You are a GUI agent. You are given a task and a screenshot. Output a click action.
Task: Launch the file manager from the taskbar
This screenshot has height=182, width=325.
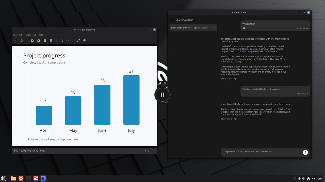(x=13, y=178)
